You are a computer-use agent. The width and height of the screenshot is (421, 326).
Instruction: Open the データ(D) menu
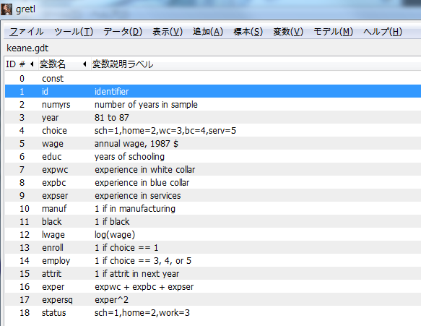click(x=123, y=32)
